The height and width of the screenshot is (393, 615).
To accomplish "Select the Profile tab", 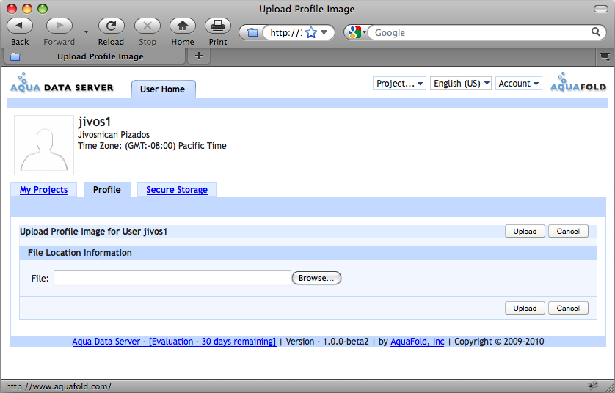I will coord(106,190).
